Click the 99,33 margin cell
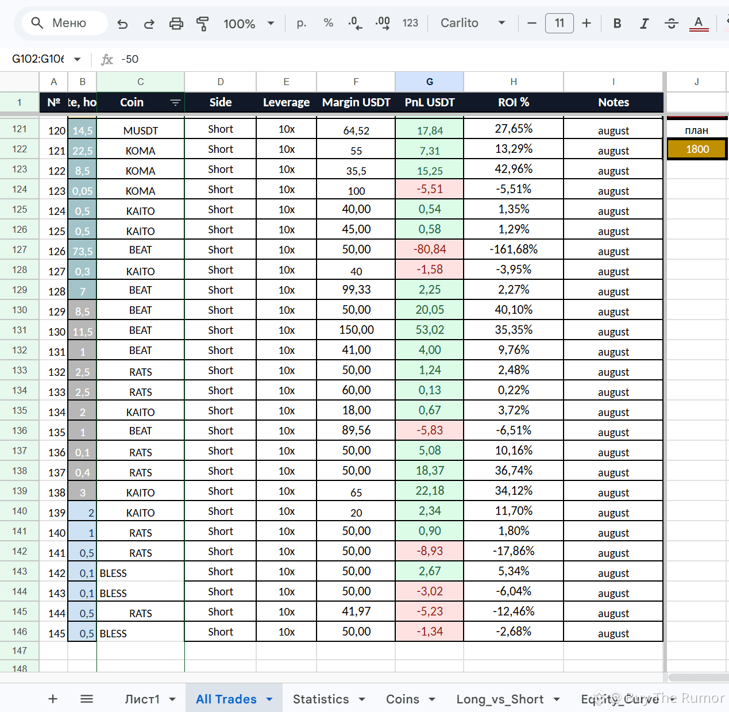Image resolution: width=729 pixels, height=712 pixels. coord(356,290)
